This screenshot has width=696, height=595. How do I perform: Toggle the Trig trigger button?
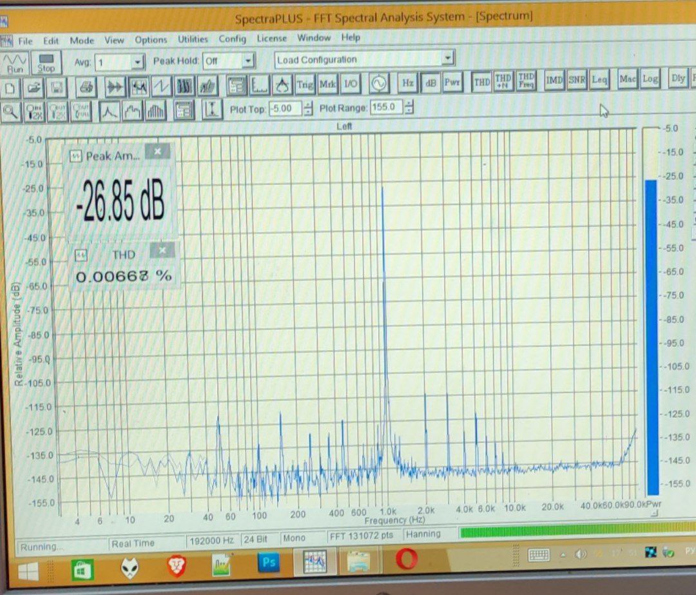(x=305, y=84)
